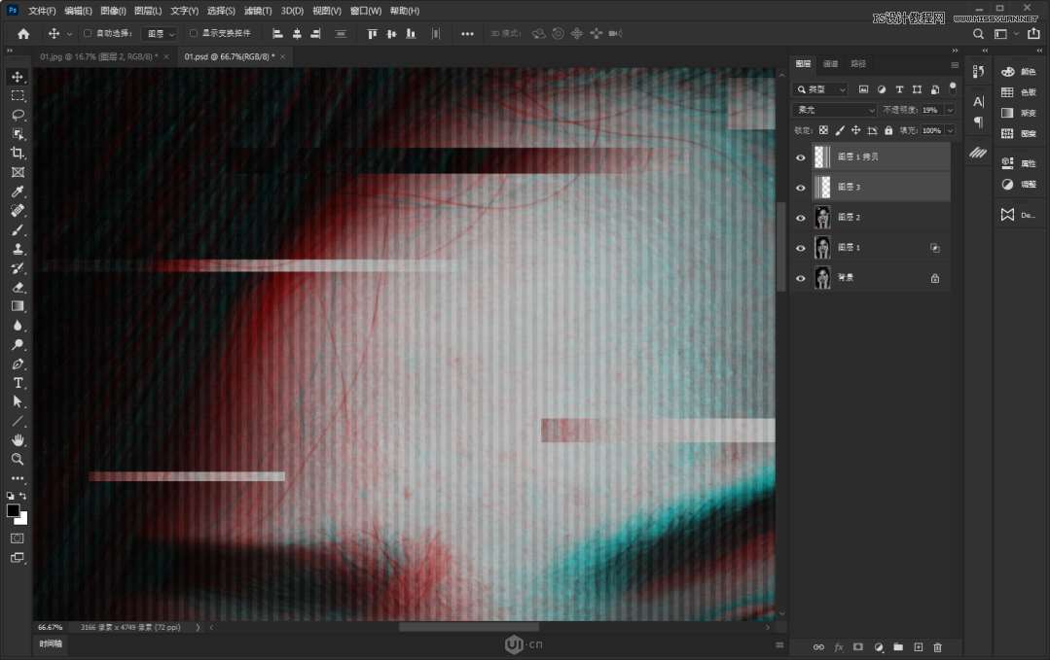Hide the 背景 layer visibility eye
Image resolution: width=1050 pixels, height=660 pixels.
click(800, 277)
